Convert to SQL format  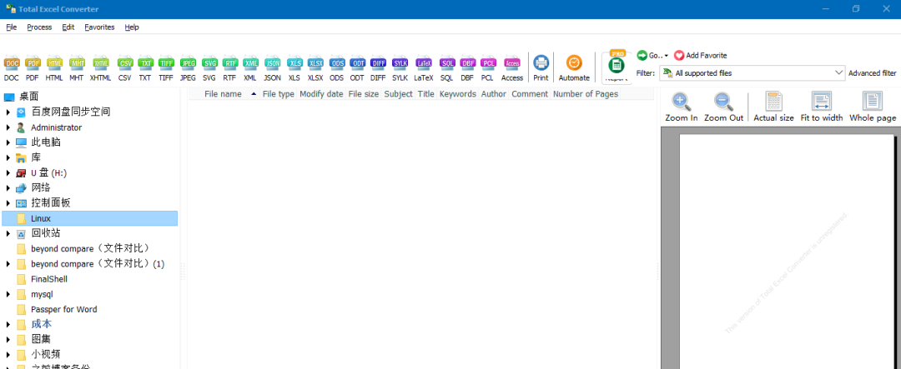tap(447, 69)
